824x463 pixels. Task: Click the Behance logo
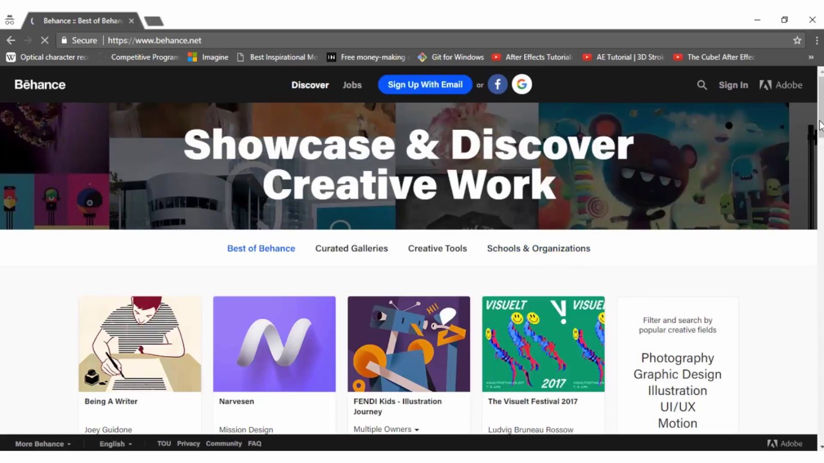click(40, 84)
